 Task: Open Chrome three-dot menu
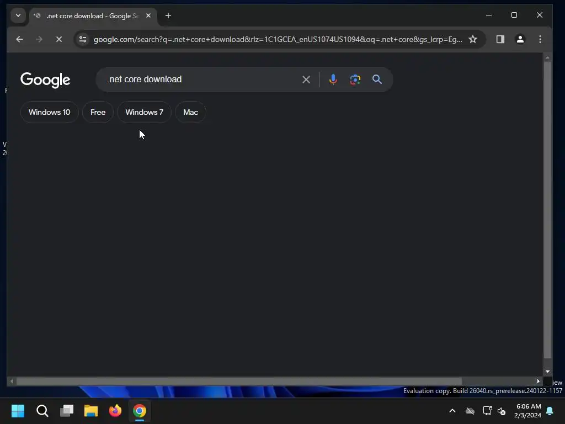click(540, 39)
